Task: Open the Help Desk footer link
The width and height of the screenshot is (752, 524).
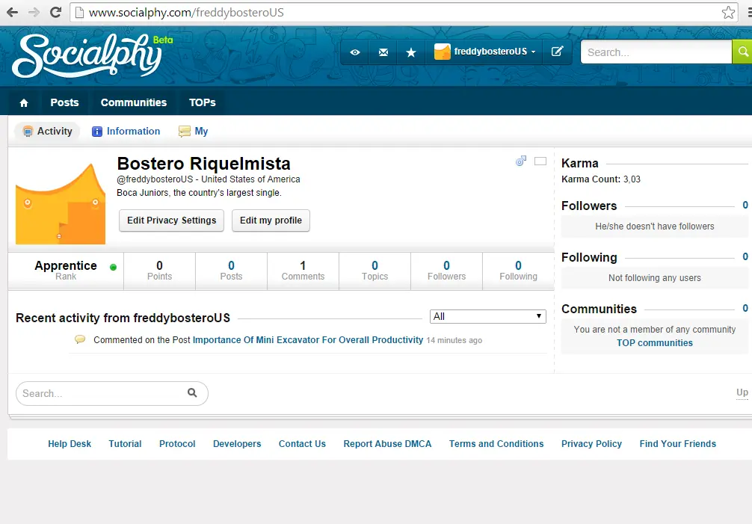Action: (70, 444)
